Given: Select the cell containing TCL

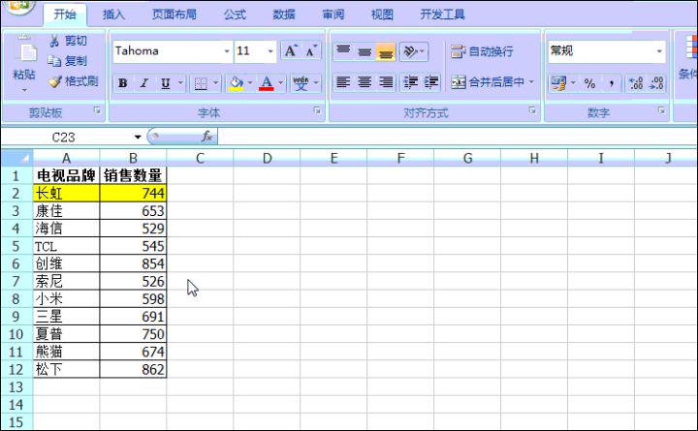Looking at the screenshot, I should click(66, 246).
